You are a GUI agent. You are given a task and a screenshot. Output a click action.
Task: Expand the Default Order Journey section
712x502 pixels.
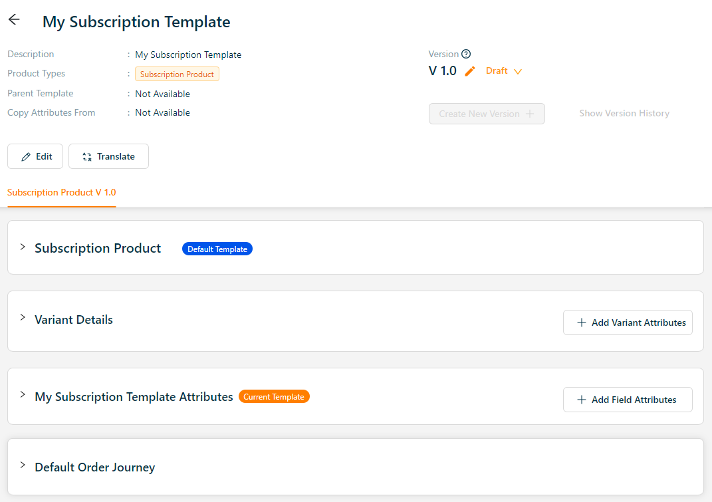coord(23,465)
